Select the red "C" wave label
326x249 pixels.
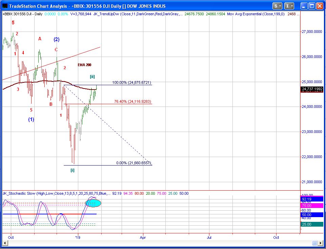56,50
